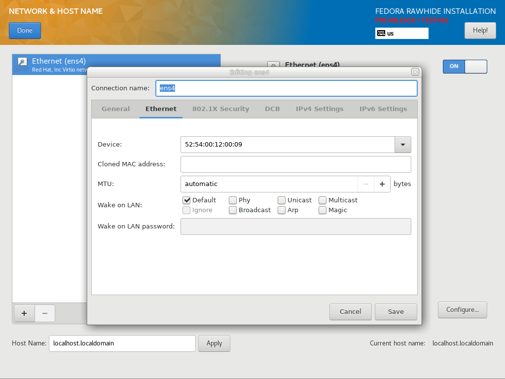
Task: Enable Unicast Wake on LAN
Action: point(282,200)
